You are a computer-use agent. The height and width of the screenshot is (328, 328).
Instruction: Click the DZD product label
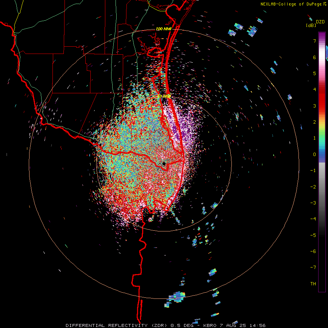320,22
